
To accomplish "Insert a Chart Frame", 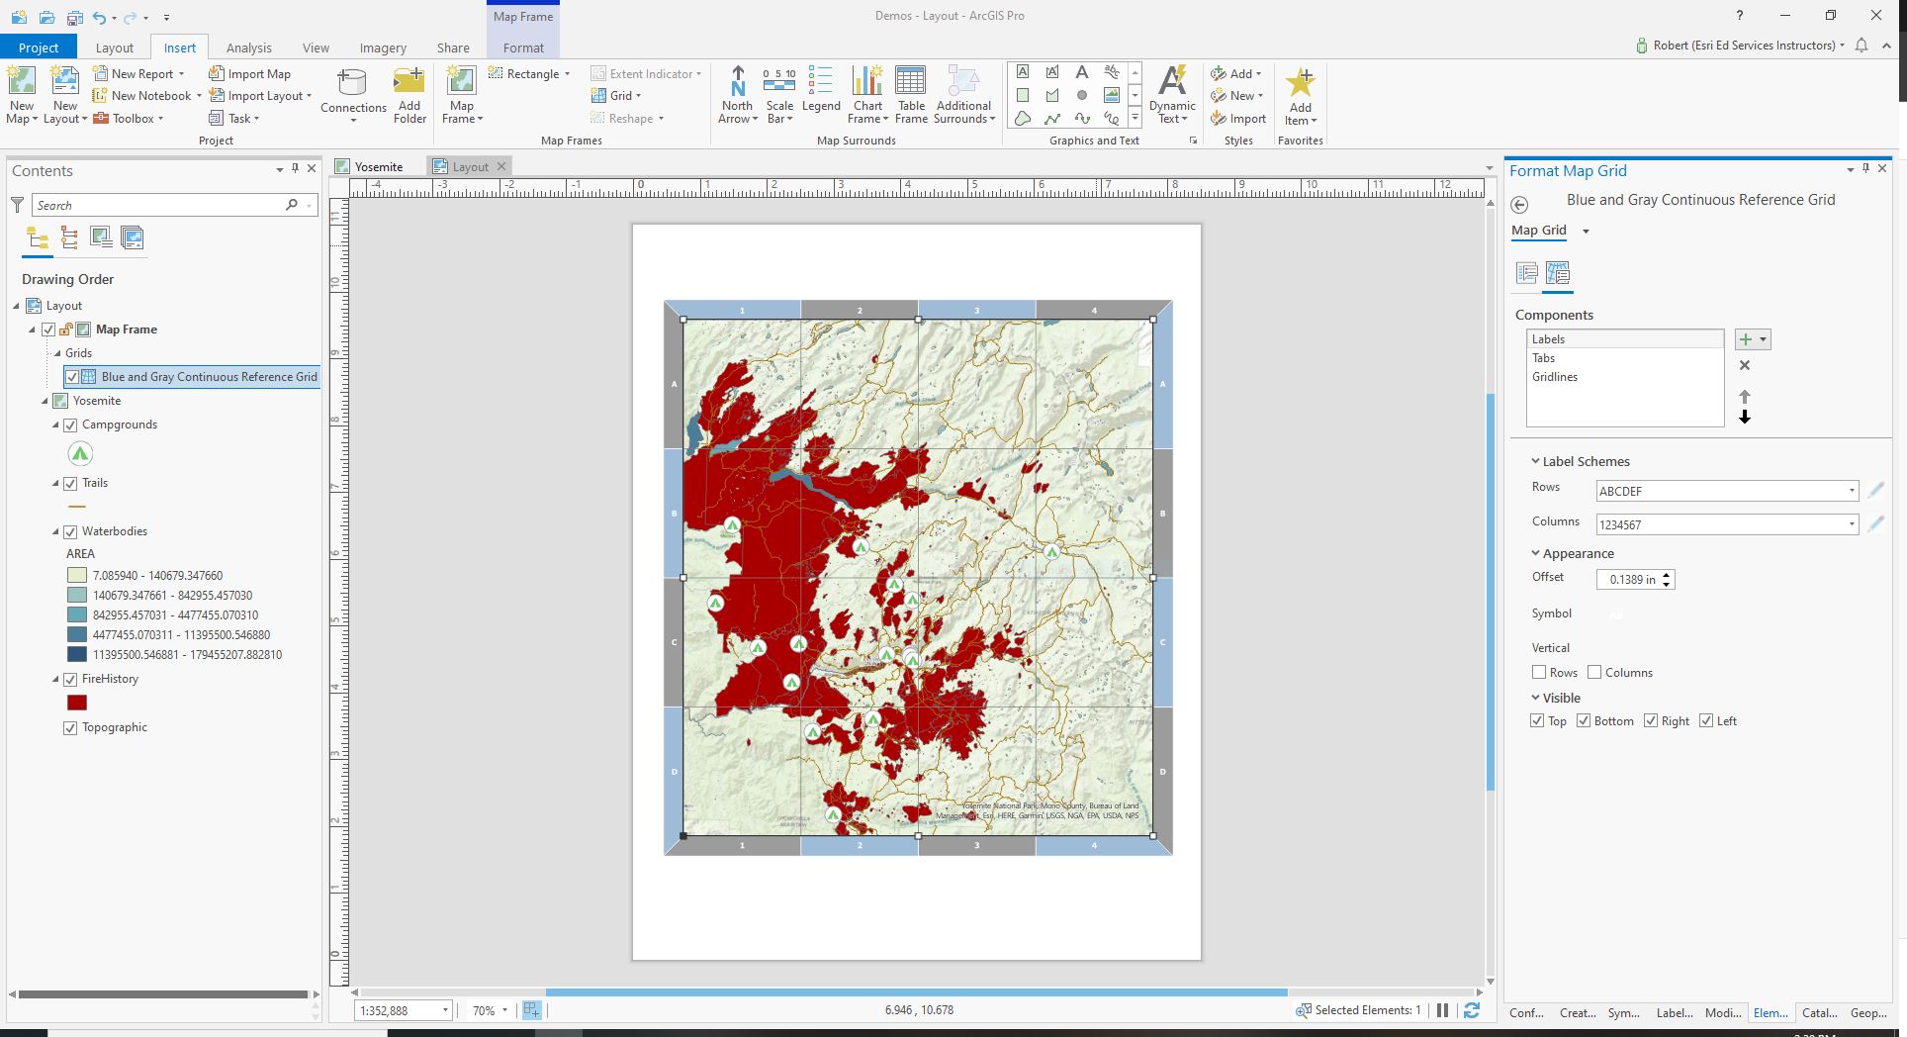I will pyautogui.click(x=866, y=94).
